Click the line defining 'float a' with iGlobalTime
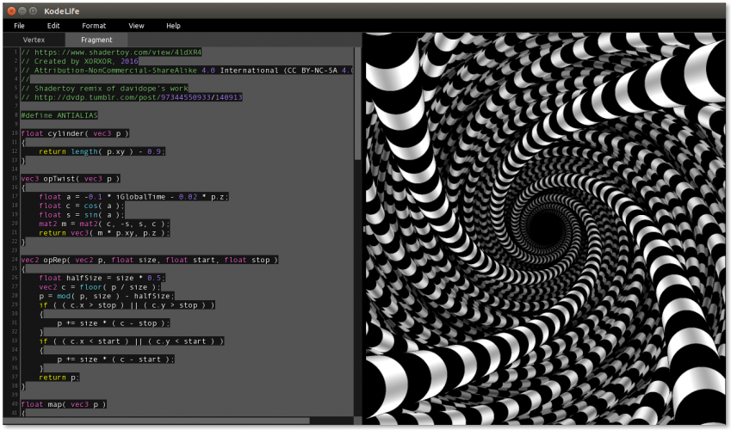 tap(133, 197)
